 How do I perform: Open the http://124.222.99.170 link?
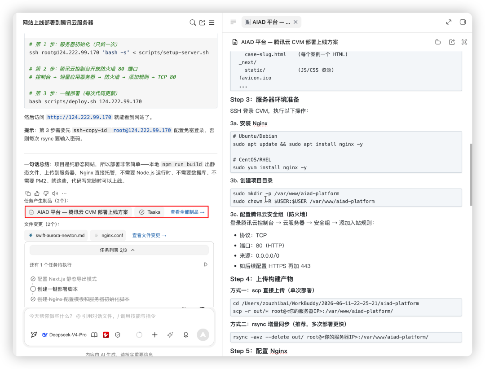tap(79, 117)
